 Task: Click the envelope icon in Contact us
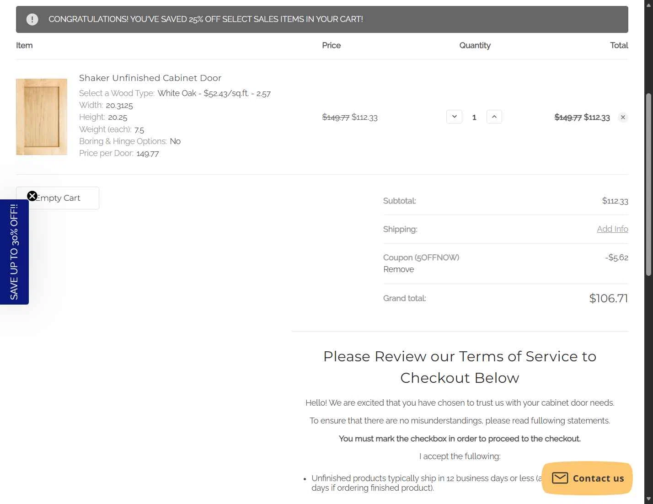point(560,478)
